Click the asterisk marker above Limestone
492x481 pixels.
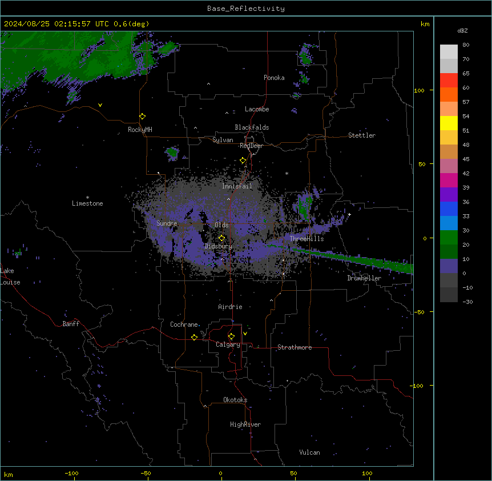coord(87,198)
